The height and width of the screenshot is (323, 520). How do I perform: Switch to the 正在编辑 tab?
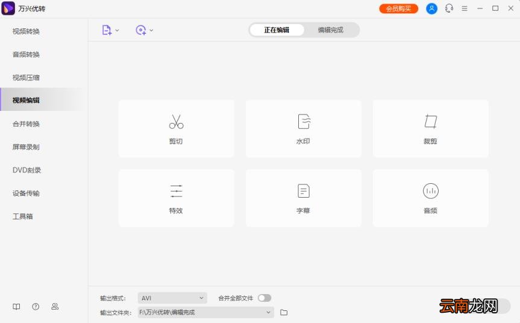(x=277, y=30)
